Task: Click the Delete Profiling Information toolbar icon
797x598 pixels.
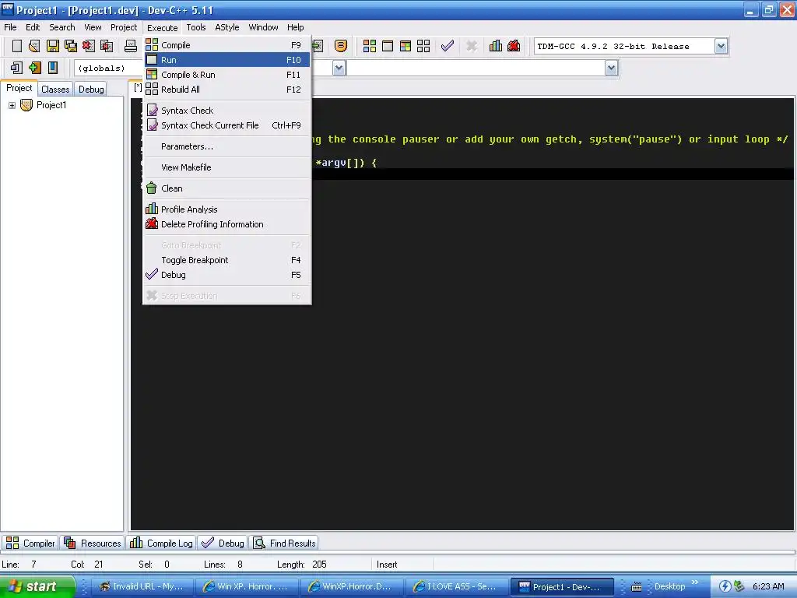Action: coord(514,46)
